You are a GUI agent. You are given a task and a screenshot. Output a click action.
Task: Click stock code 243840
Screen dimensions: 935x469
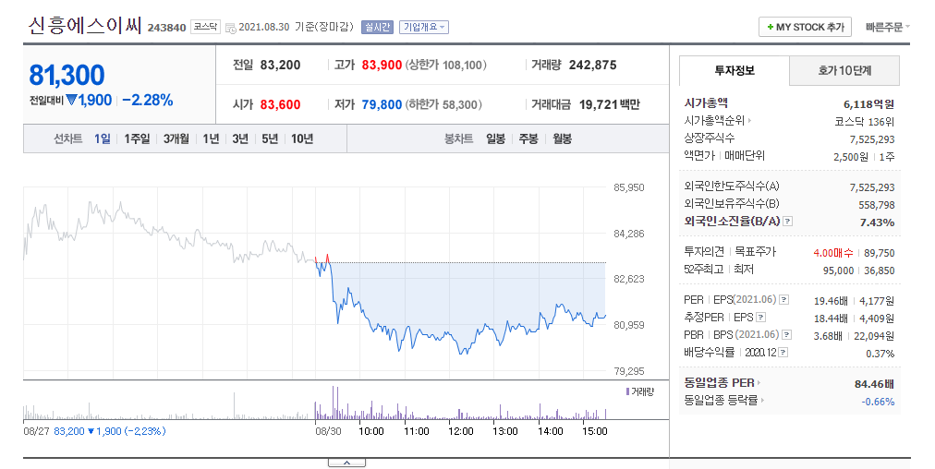pos(167,28)
